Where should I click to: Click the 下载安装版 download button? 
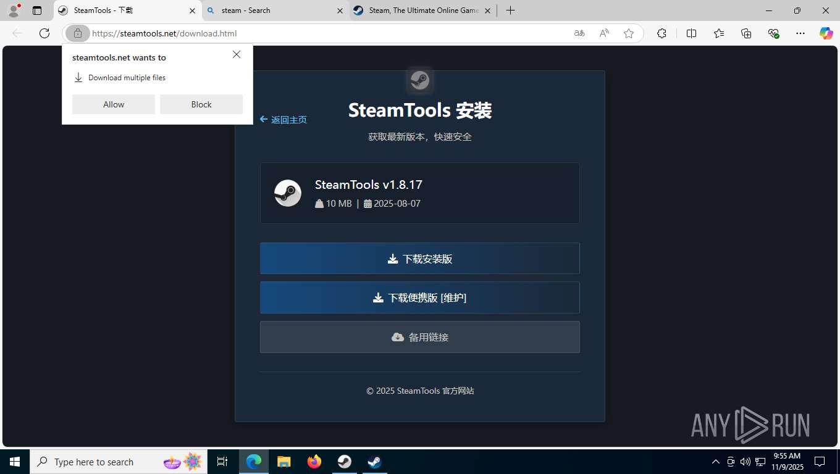pyautogui.click(x=420, y=259)
